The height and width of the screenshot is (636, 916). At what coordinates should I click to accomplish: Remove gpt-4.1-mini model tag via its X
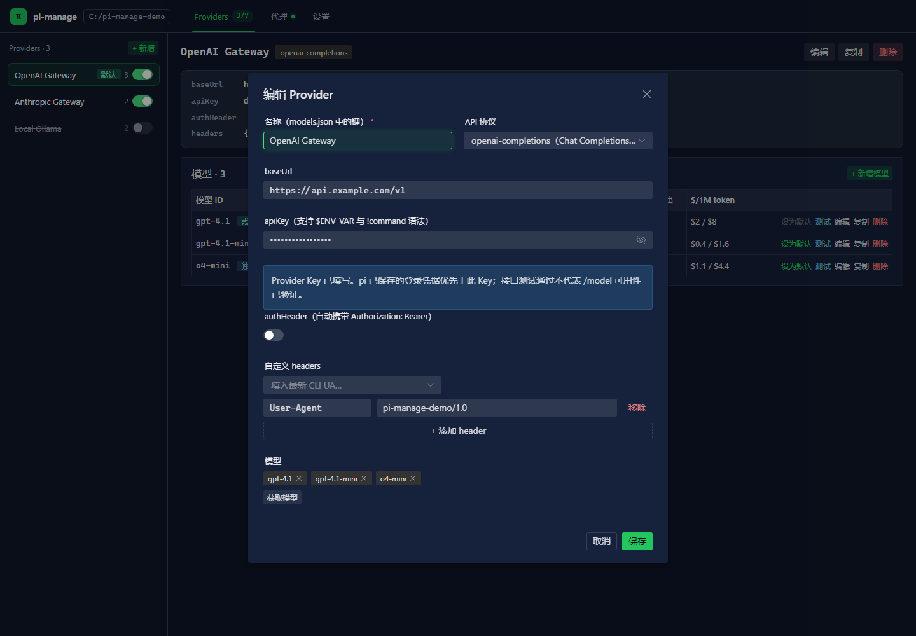pos(364,478)
